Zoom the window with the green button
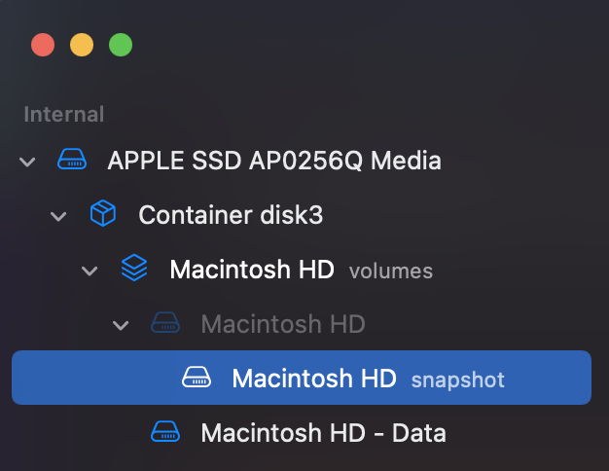 pos(121,45)
